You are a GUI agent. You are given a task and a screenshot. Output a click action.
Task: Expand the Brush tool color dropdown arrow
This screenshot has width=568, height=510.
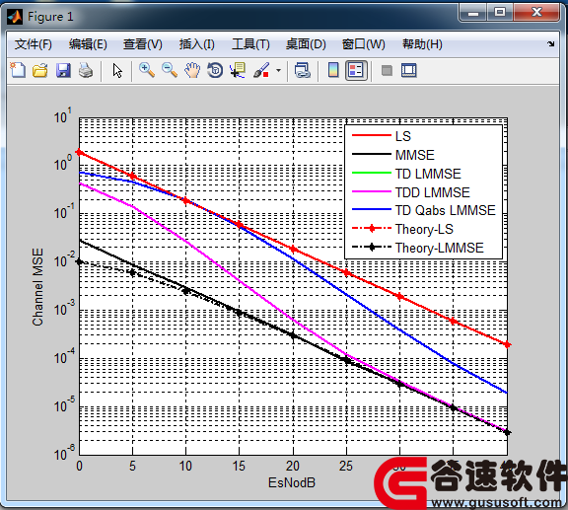point(278,70)
